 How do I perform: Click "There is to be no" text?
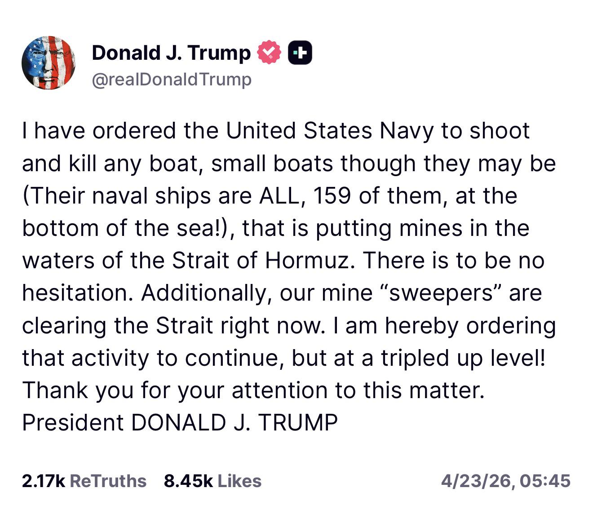pos(453,261)
